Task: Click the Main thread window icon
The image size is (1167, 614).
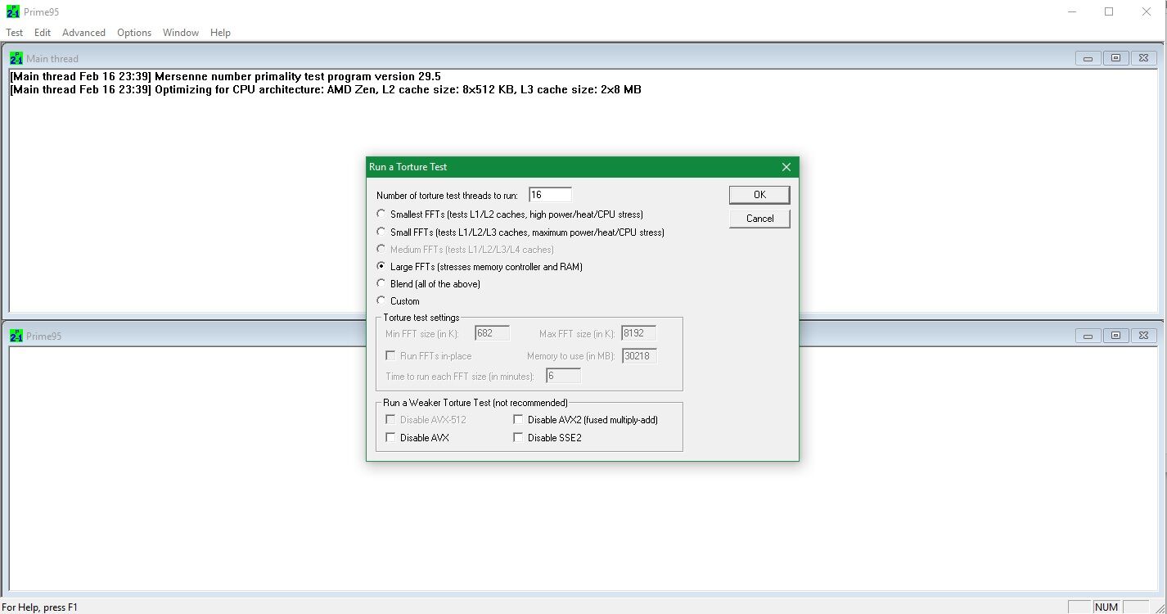Action: pos(16,58)
